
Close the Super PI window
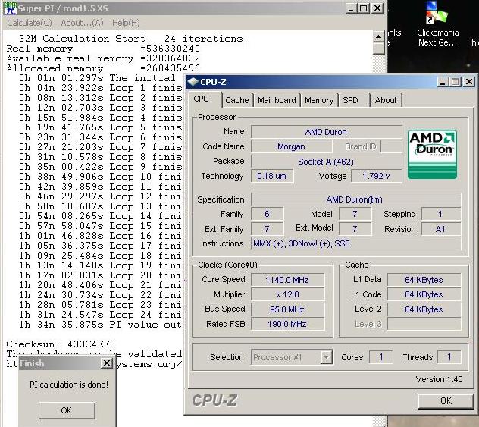[x=377, y=8]
